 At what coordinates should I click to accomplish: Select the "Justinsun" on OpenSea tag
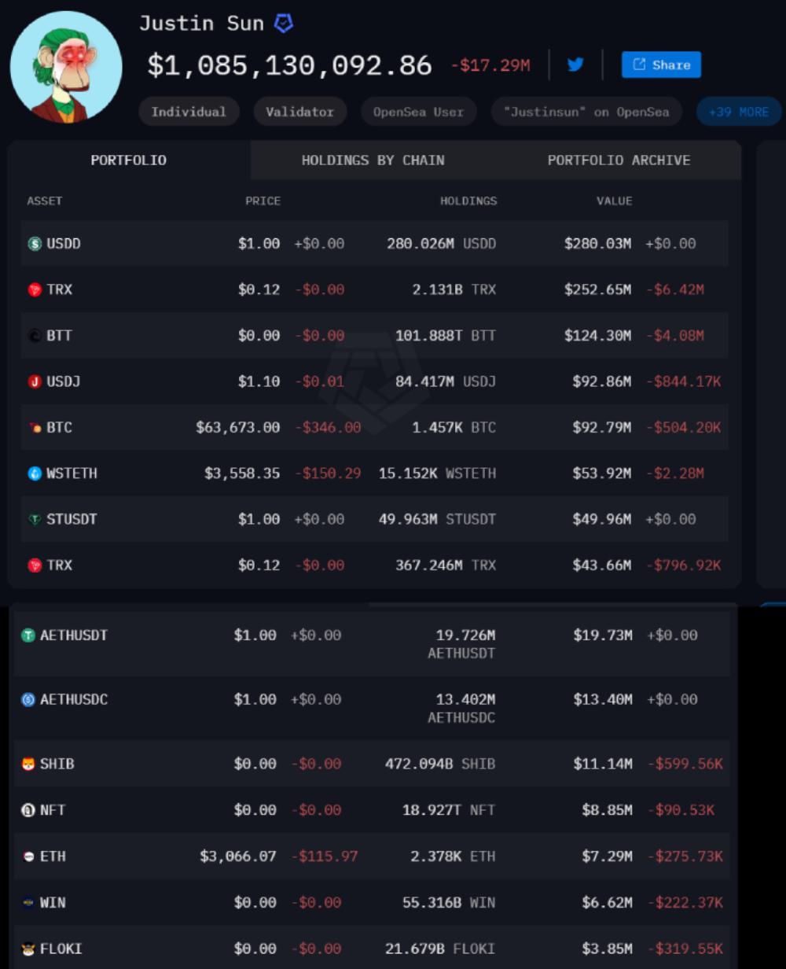point(586,112)
